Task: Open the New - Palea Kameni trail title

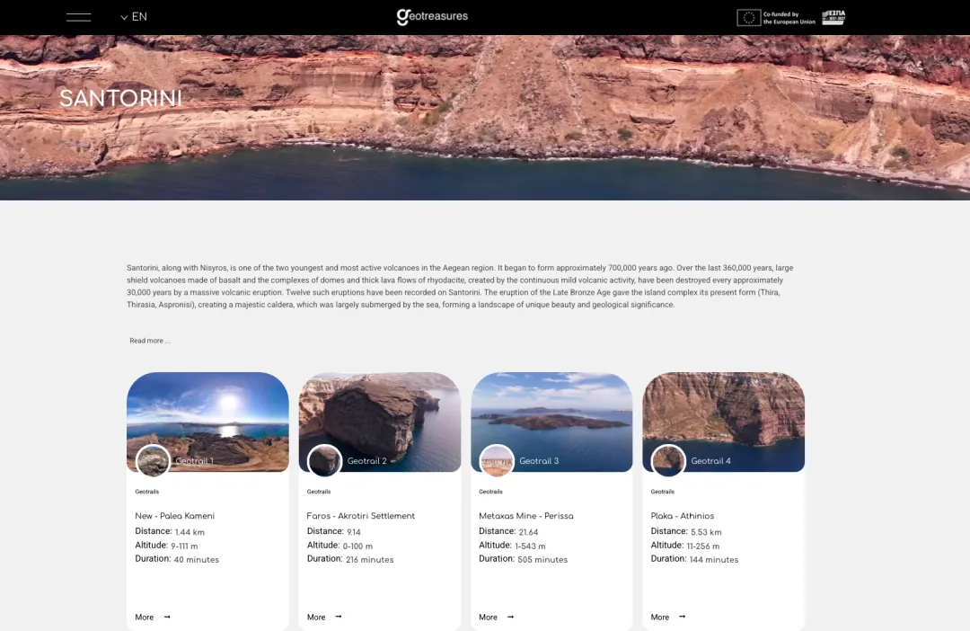Action: [175, 516]
